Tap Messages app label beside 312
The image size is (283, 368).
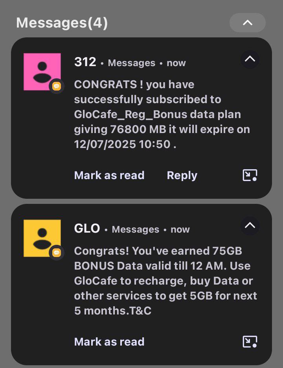(x=132, y=63)
